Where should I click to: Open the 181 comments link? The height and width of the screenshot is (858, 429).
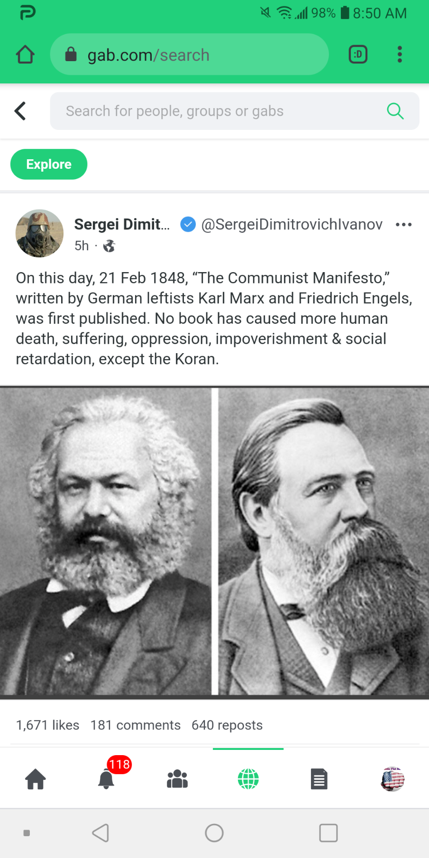point(136,725)
